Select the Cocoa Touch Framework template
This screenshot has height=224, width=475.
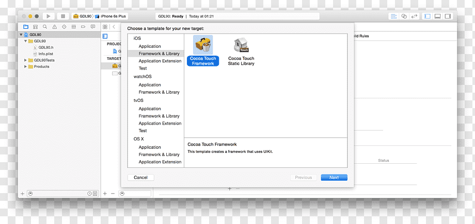[203, 50]
